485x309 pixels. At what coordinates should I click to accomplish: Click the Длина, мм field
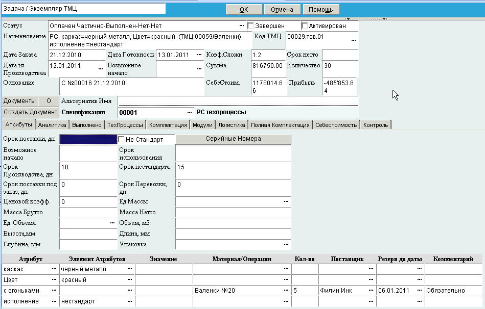point(233,234)
